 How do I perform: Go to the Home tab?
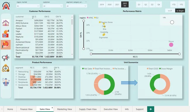10,109
